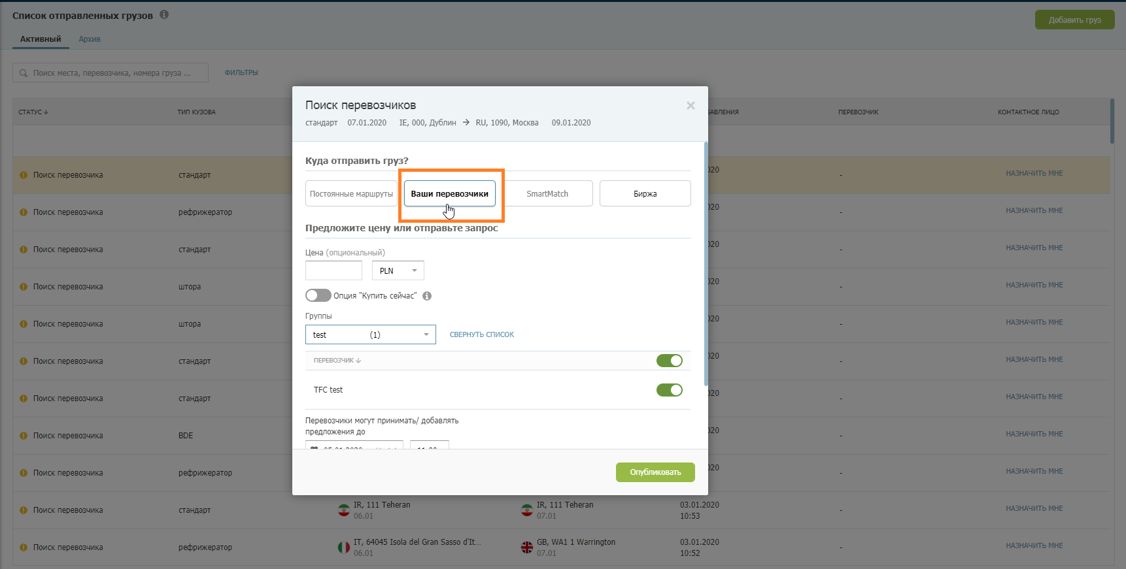Open PLN currency dropdown
Screen dimensions: 1126x569
click(x=398, y=270)
